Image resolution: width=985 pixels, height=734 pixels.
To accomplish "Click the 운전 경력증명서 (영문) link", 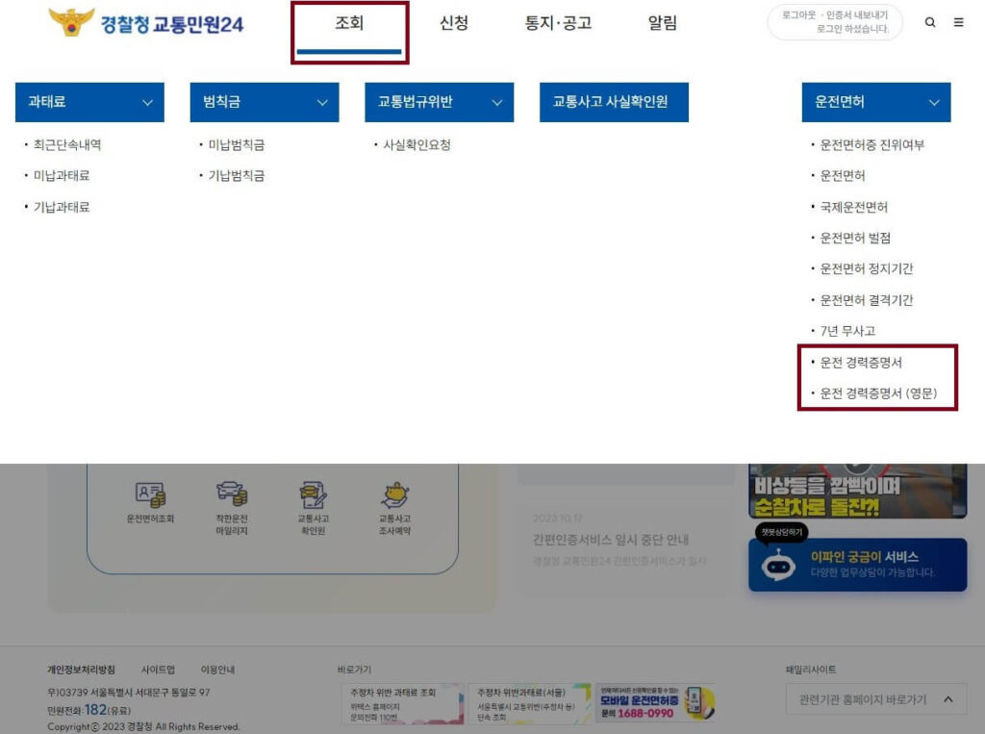I will tap(878, 393).
